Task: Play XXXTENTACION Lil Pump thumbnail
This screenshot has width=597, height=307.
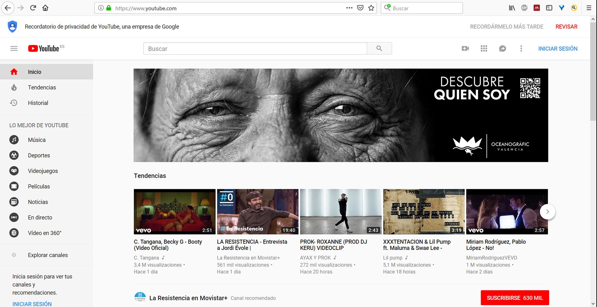Action: pos(424,212)
